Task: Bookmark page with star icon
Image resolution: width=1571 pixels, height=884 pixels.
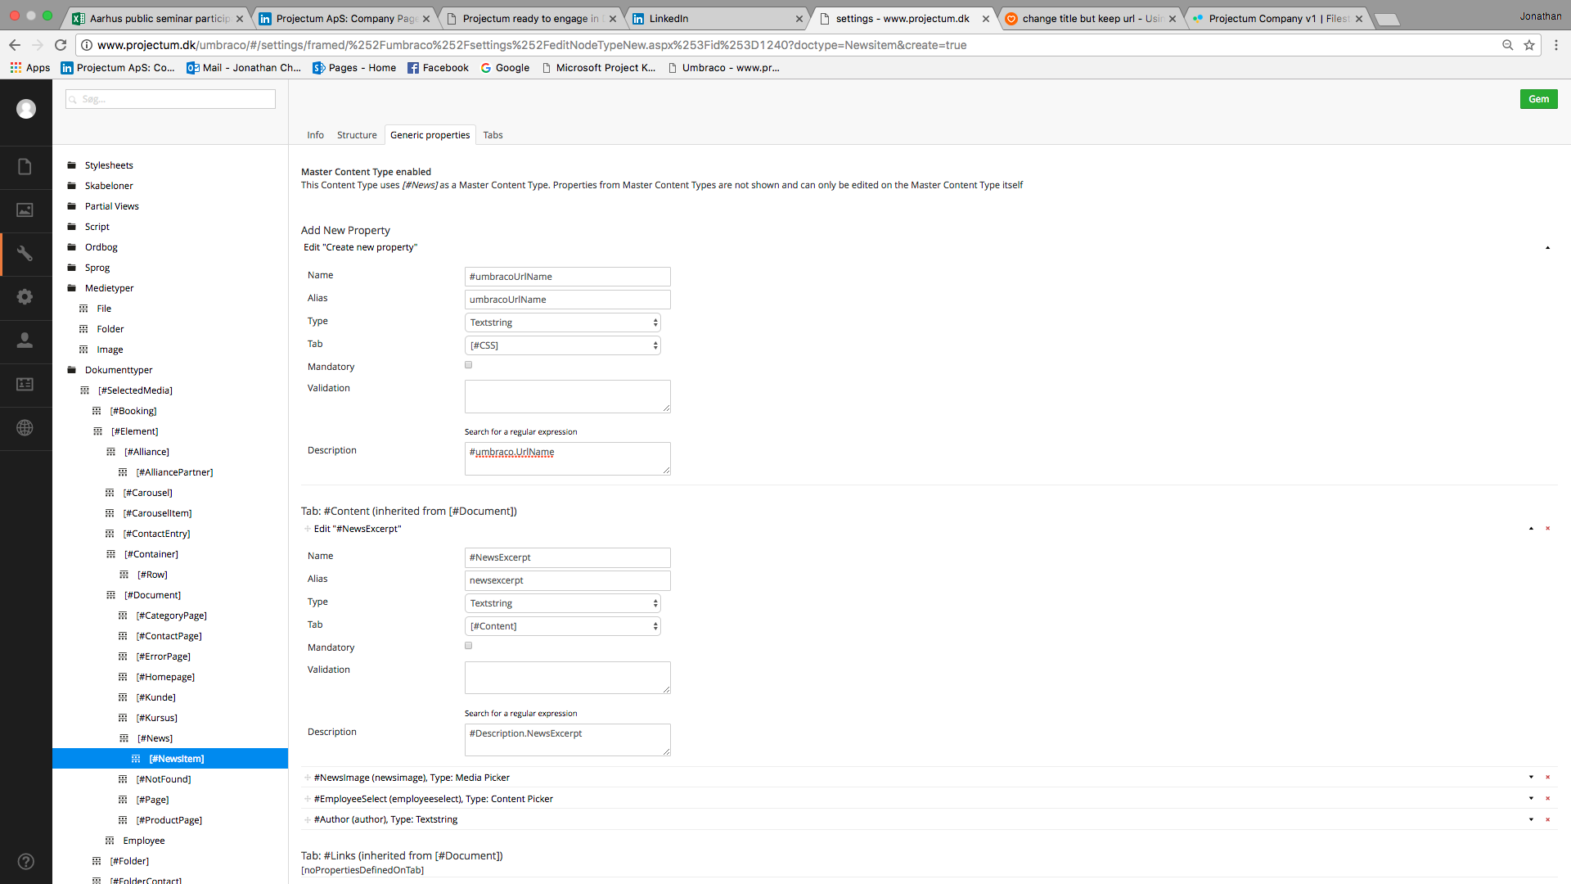Action: pyautogui.click(x=1529, y=45)
